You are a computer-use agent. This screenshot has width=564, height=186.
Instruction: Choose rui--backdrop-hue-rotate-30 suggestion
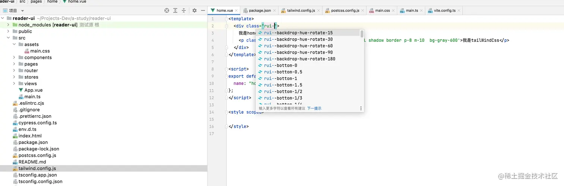(x=308, y=39)
